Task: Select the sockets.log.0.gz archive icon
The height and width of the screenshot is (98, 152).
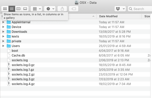Action: point(9,65)
